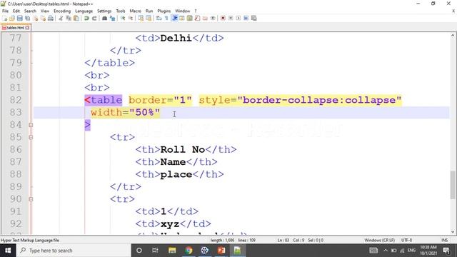This screenshot has height=257, width=457.
Task: Select the tables.html document tab
Action: (16, 28)
